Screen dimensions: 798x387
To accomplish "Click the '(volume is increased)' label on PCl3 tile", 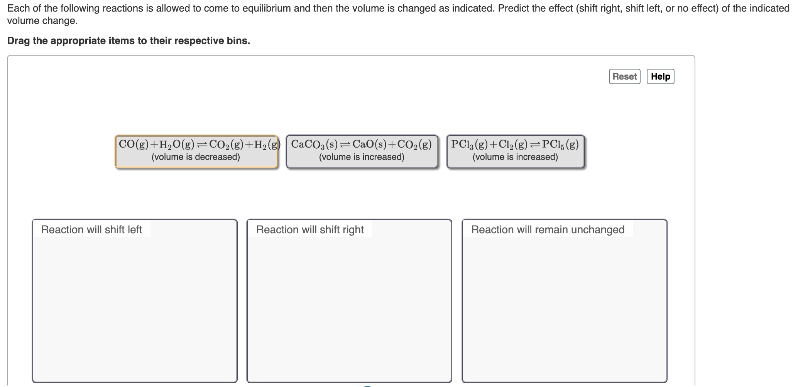I will coord(516,156).
